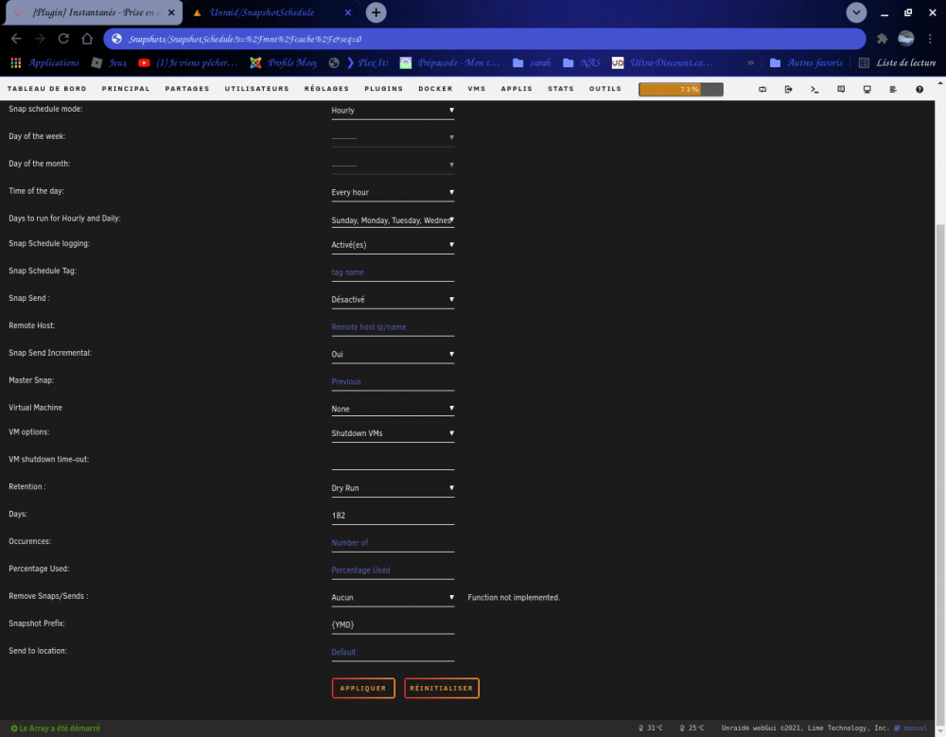Viewport: 946px width, 737px height.
Task: Open the Profils Mooj bookmark
Action: click(283, 62)
